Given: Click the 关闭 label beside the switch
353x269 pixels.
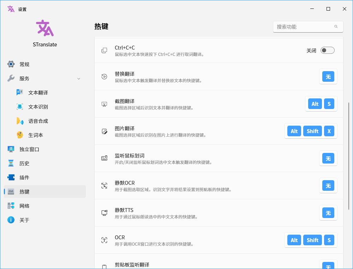Looking at the screenshot, I should point(311,51).
